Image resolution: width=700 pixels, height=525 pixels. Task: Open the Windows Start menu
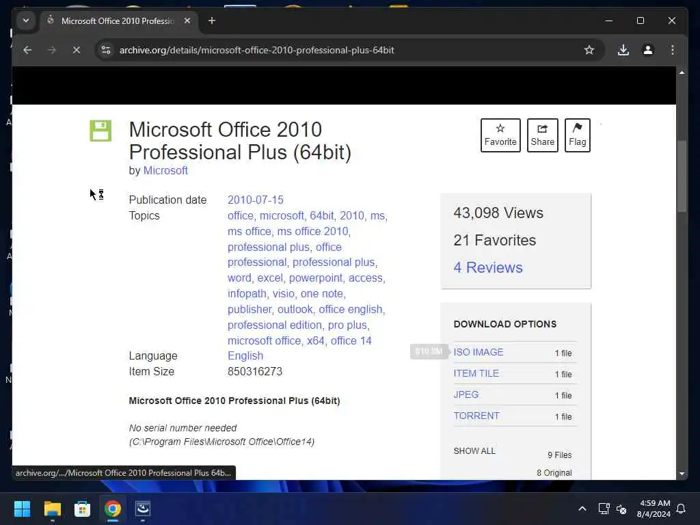tap(23, 509)
